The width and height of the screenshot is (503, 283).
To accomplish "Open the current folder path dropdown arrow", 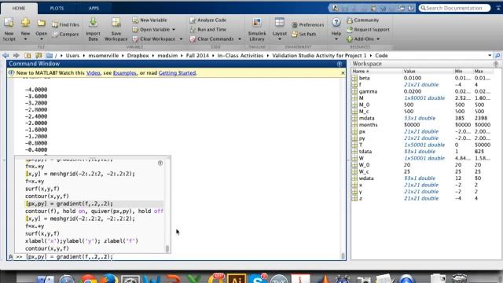I will [x=490, y=56].
